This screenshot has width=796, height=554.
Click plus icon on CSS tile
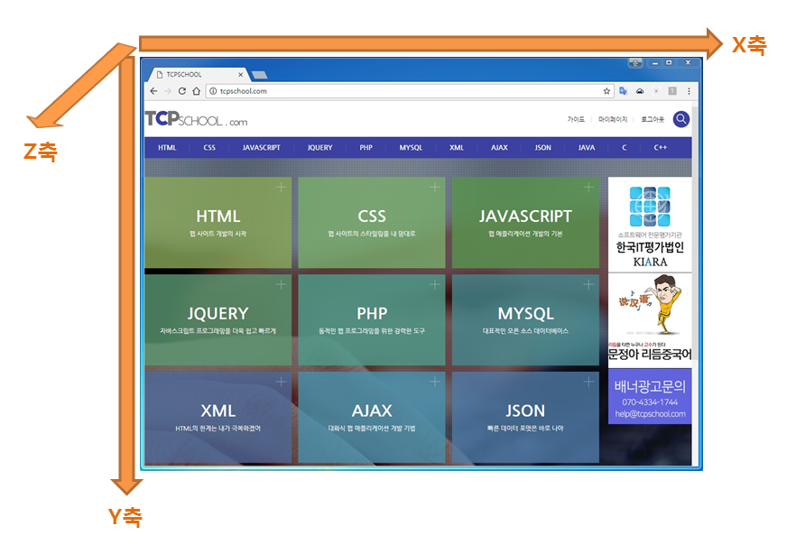pos(435,188)
